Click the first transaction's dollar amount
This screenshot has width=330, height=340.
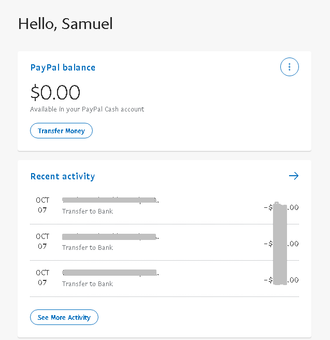click(281, 207)
